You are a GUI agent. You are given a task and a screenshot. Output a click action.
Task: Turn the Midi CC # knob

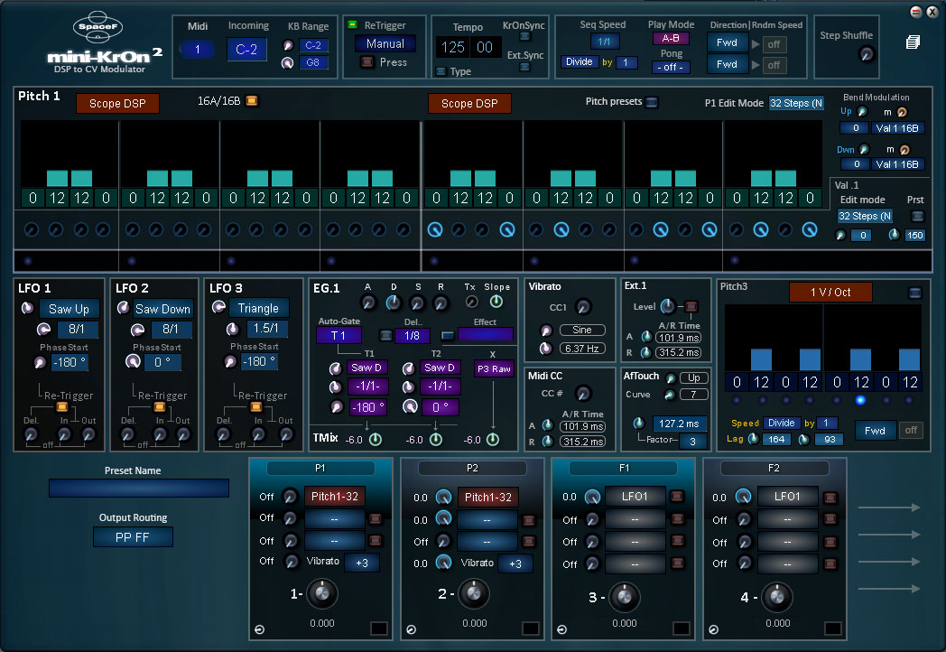click(583, 394)
